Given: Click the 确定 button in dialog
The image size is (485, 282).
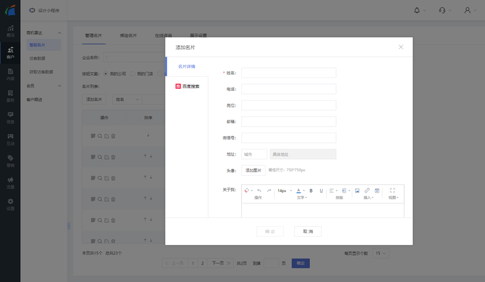Looking at the screenshot, I should tap(269, 232).
